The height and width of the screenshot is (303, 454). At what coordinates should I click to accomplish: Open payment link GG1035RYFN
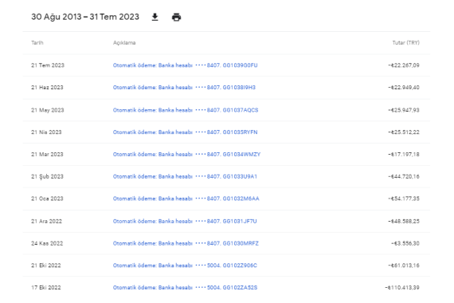[x=185, y=132]
